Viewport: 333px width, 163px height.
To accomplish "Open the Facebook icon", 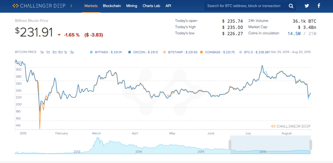I will pyautogui.click(x=319, y=6).
